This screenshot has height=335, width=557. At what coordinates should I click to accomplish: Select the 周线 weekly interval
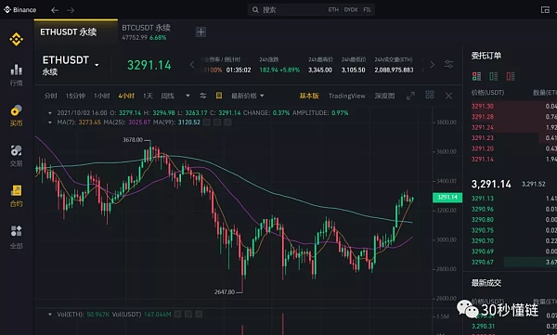[x=167, y=96]
